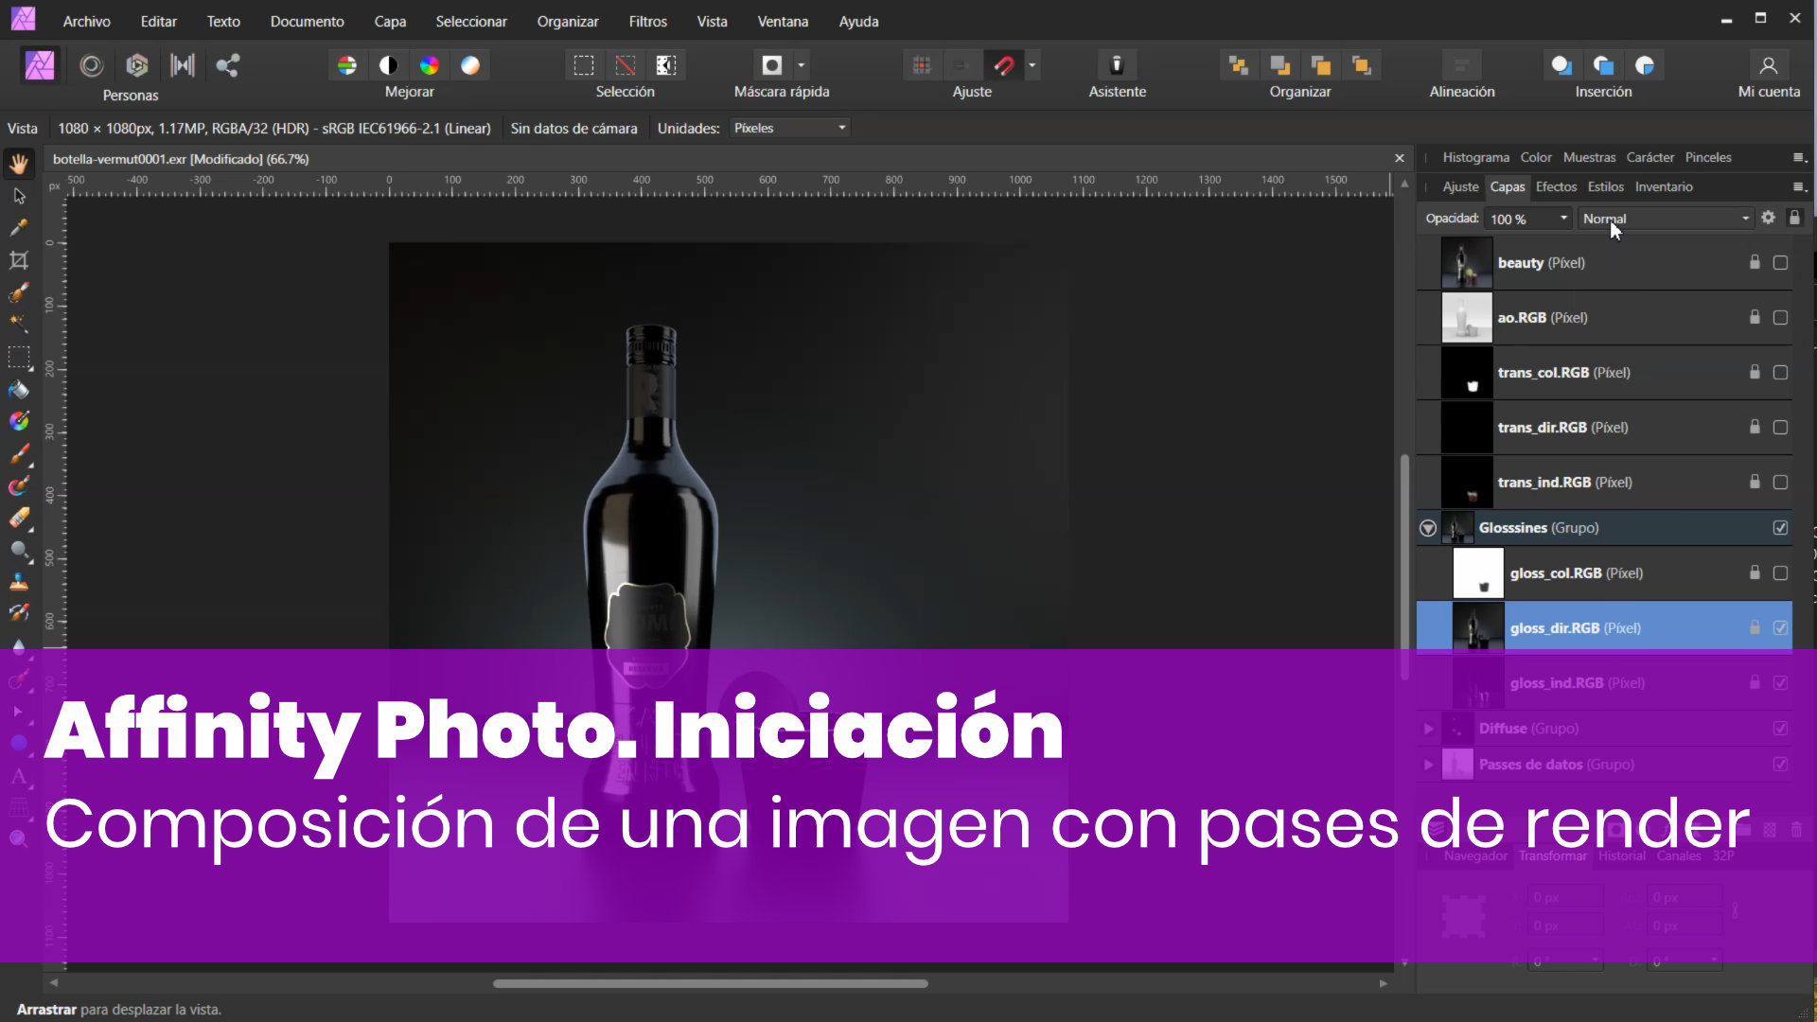The width and height of the screenshot is (1817, 1022).
Task: Open the Archivo menu
Action: click(86, 21)
